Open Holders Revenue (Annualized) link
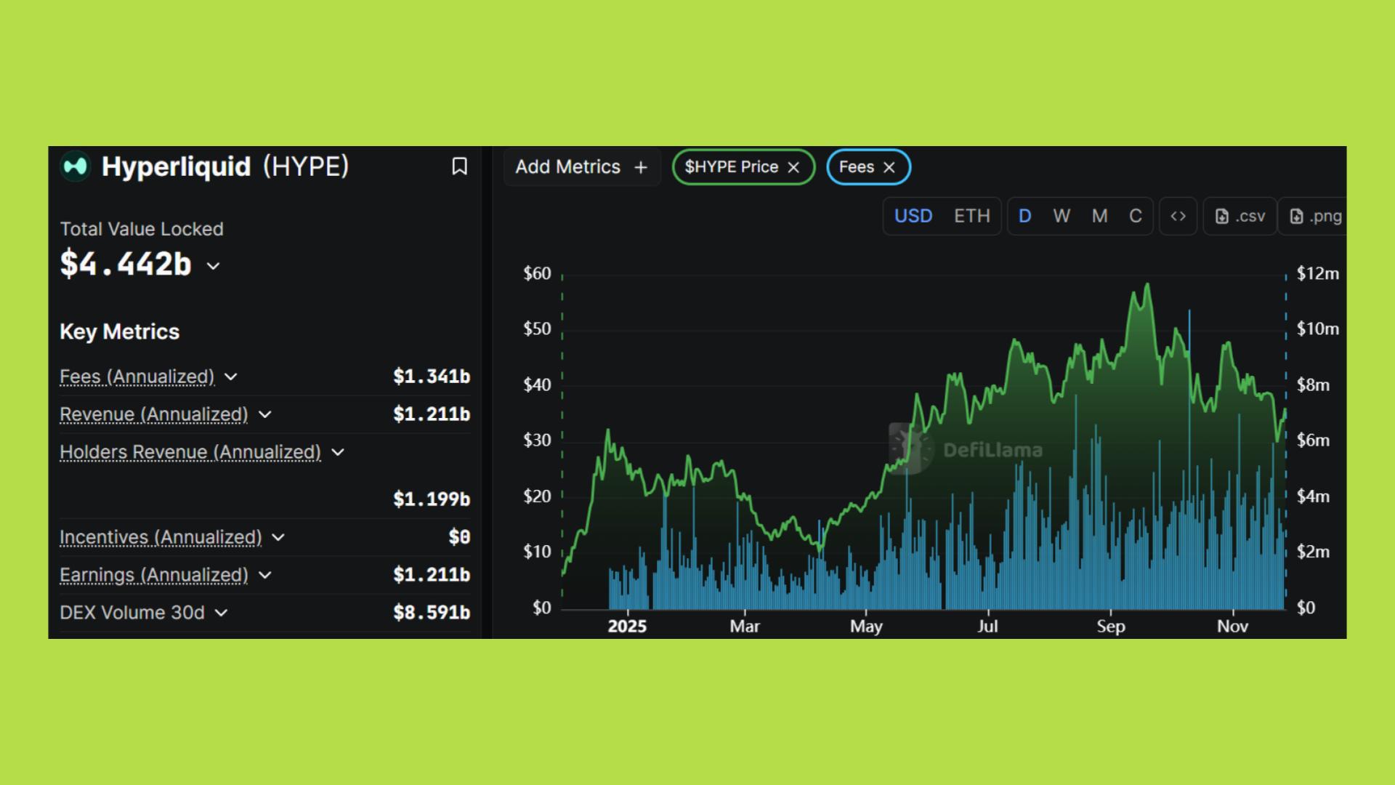The width and height of the screenshot is (1395, 785). coord(190,452)
